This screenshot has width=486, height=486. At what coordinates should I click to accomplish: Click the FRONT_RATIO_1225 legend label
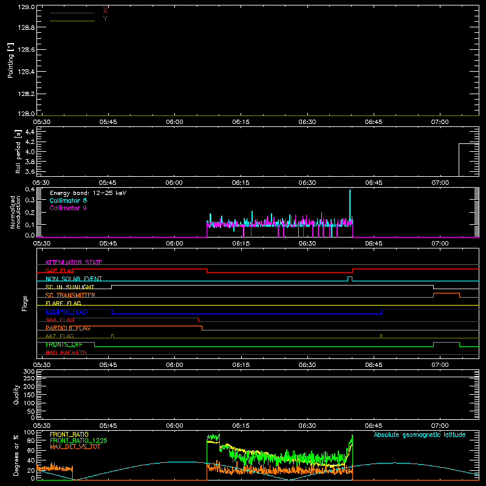tap(78, 440)
